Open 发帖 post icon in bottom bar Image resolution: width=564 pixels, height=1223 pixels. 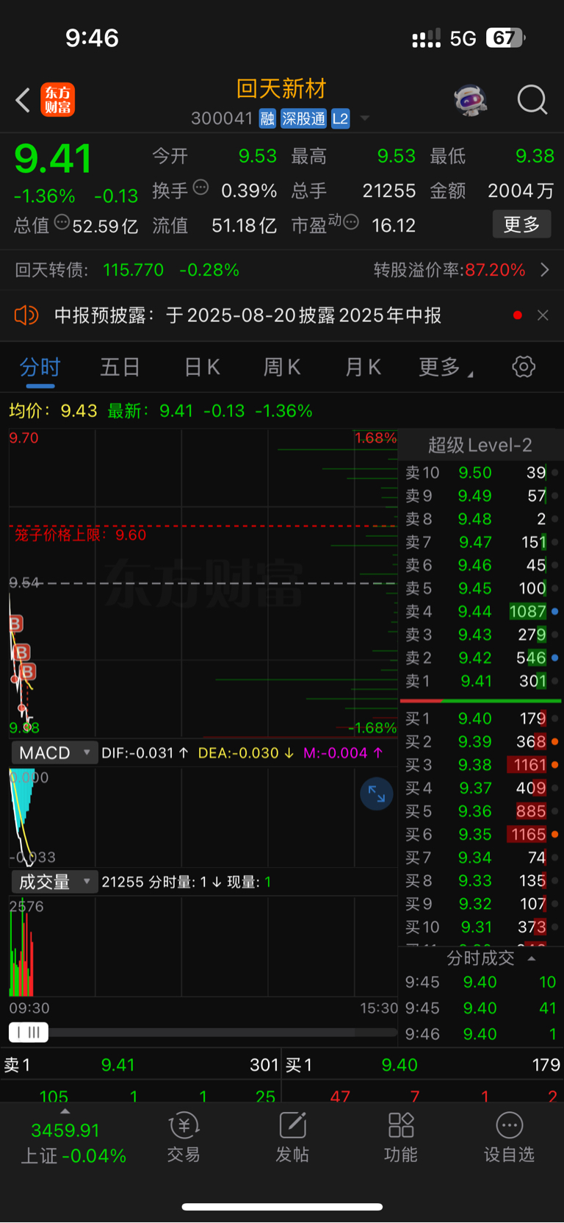292,1138
